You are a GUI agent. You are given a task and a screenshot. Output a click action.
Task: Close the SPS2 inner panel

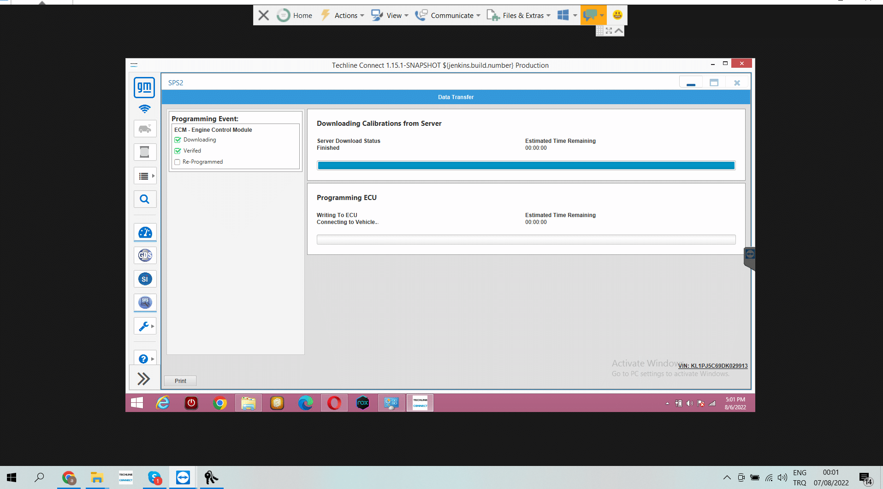pyautogui.click(x=737, y=83)
